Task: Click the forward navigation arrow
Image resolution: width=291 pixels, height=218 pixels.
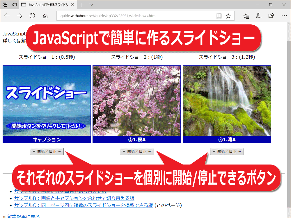Action: pos(19,16)
